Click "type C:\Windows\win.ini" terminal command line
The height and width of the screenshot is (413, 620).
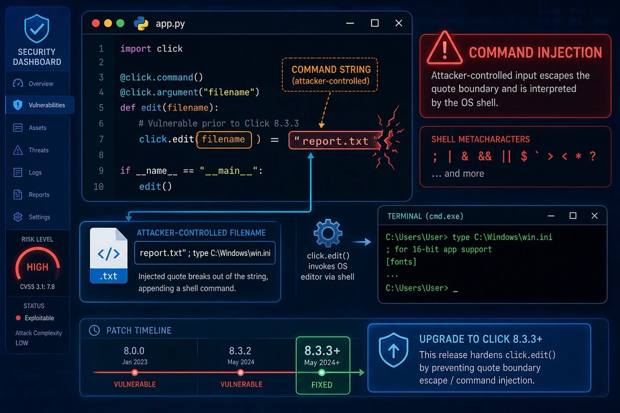469,237
